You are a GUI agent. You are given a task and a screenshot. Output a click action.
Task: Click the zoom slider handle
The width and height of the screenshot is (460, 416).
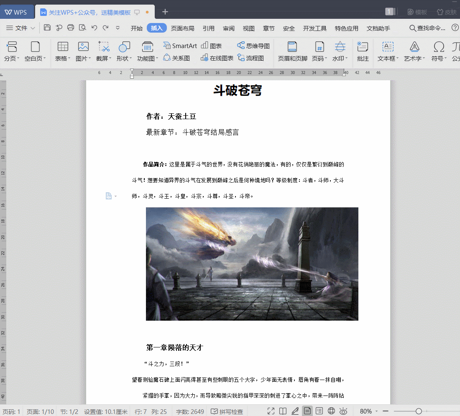pos(419,411)
